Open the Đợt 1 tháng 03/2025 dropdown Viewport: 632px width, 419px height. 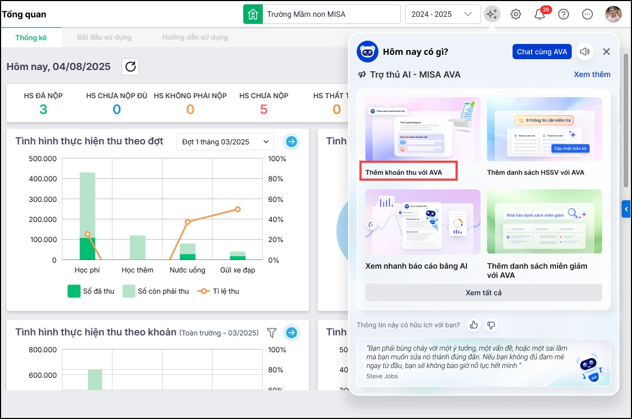[x=225, y=142]
